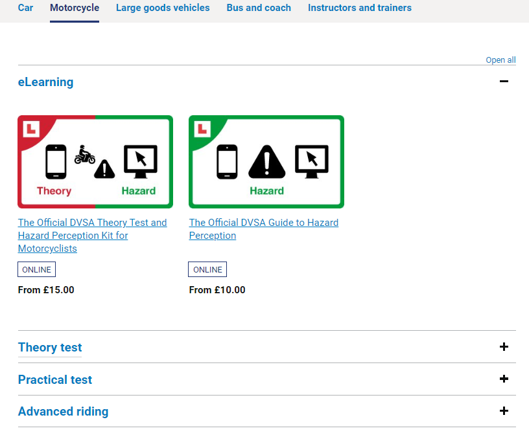Image resolution: width=529 pixels, height=435 pixels.
Task: Click the ONLINE tag under the Hazard Perception guide
Action: point(207,269)
